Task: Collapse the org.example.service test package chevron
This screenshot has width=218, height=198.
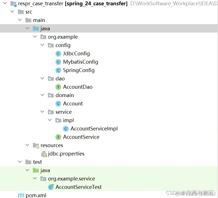Action: click(35, 178)
